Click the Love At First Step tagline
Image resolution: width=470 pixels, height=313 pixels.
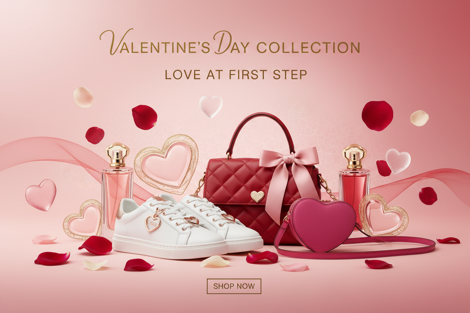236,74
